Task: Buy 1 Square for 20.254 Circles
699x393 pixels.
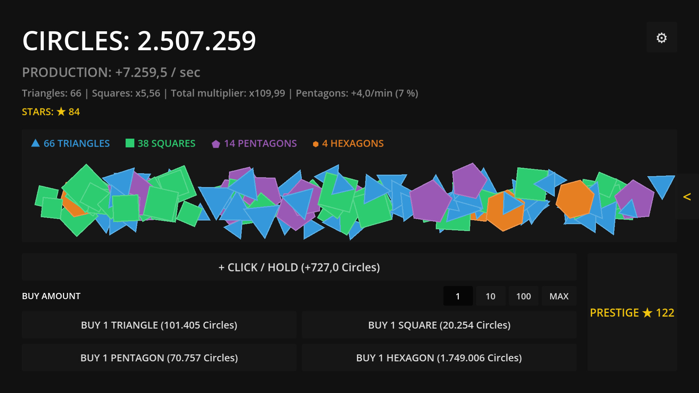Action: coord(439,325)
